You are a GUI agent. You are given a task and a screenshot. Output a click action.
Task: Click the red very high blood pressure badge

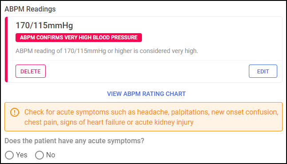pyautogui.click(x=79, y=38)
